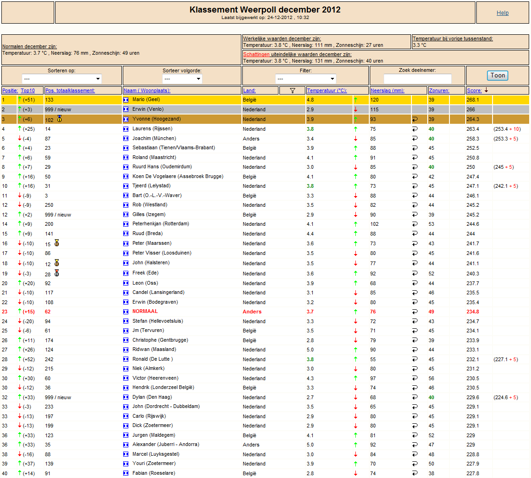
Task: Click the info icon beside Yvonne (Hoogezand)
Action: [x=126, y=119]
